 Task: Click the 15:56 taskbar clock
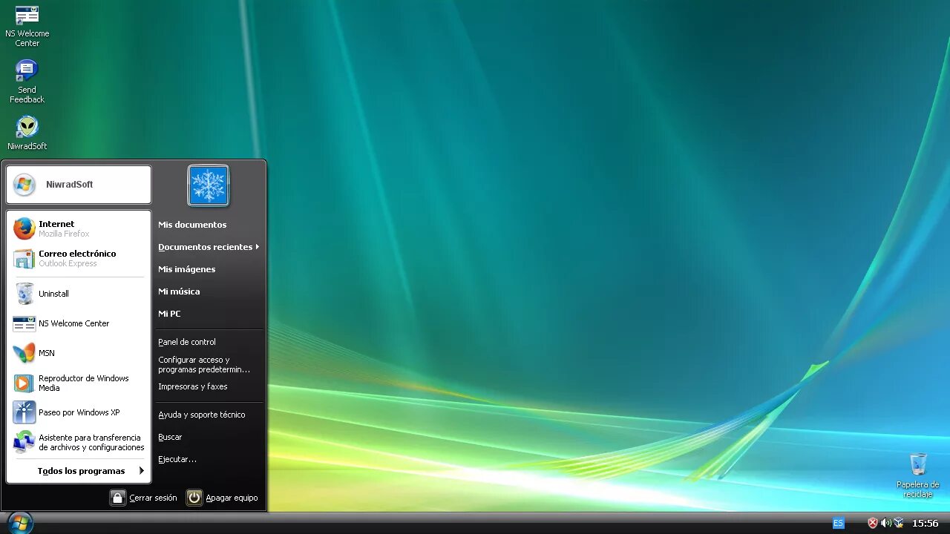(x=925, y=524)
